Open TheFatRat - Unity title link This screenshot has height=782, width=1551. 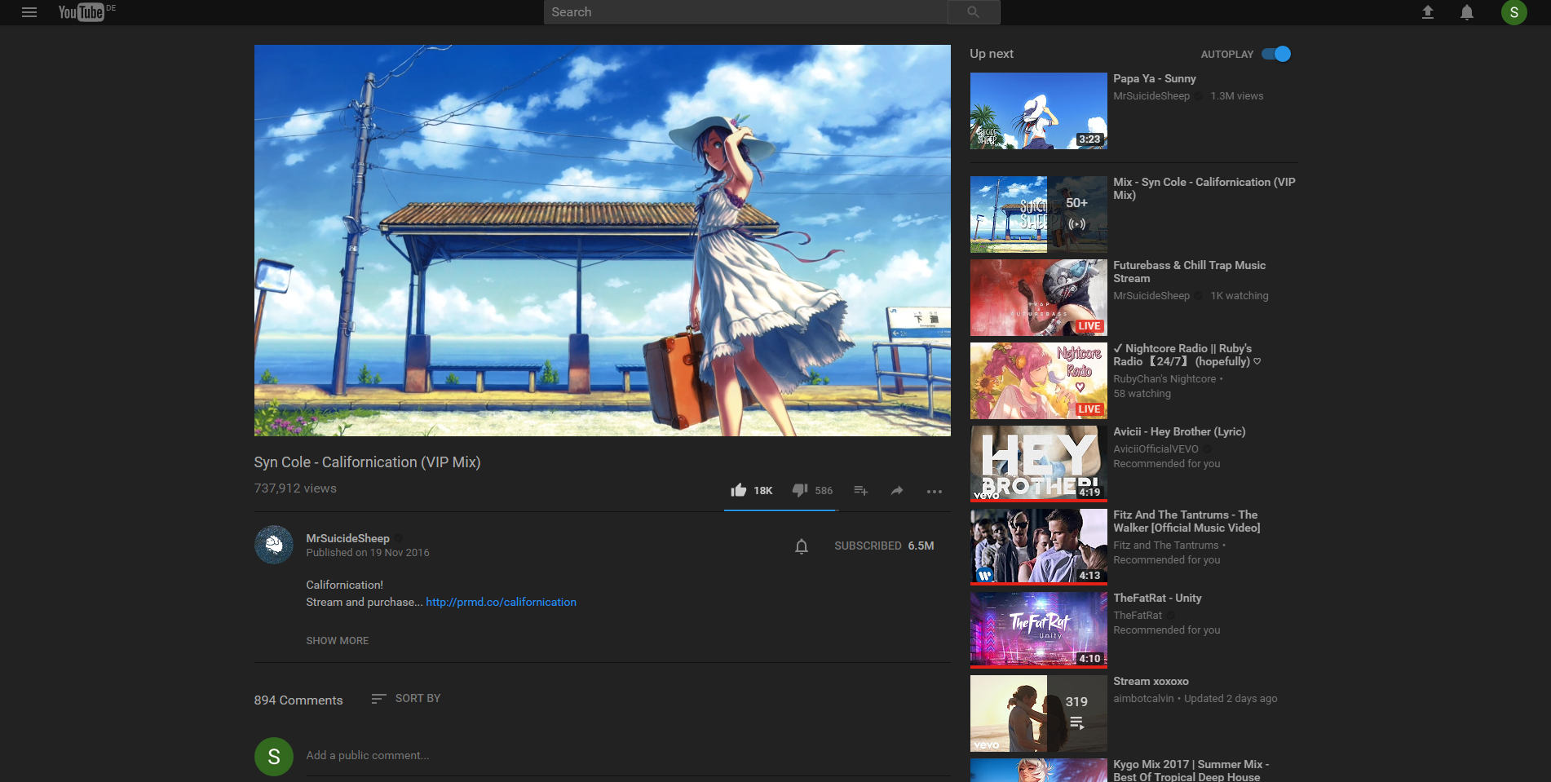1157,599
